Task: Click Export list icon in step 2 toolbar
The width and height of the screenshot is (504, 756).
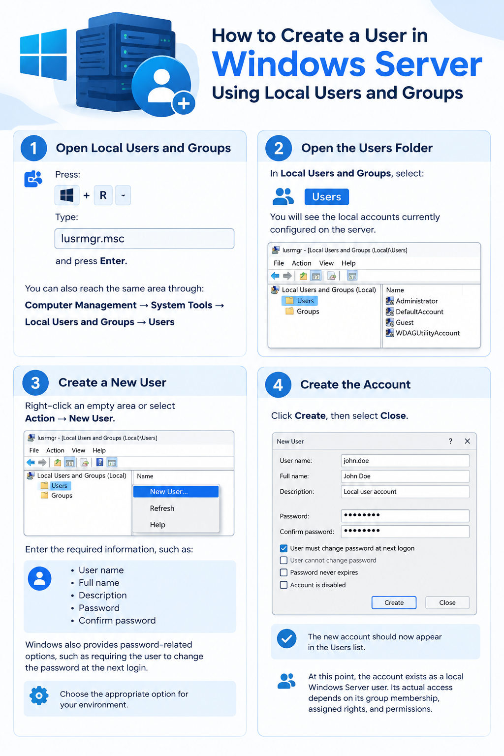Action: [332, 276]
